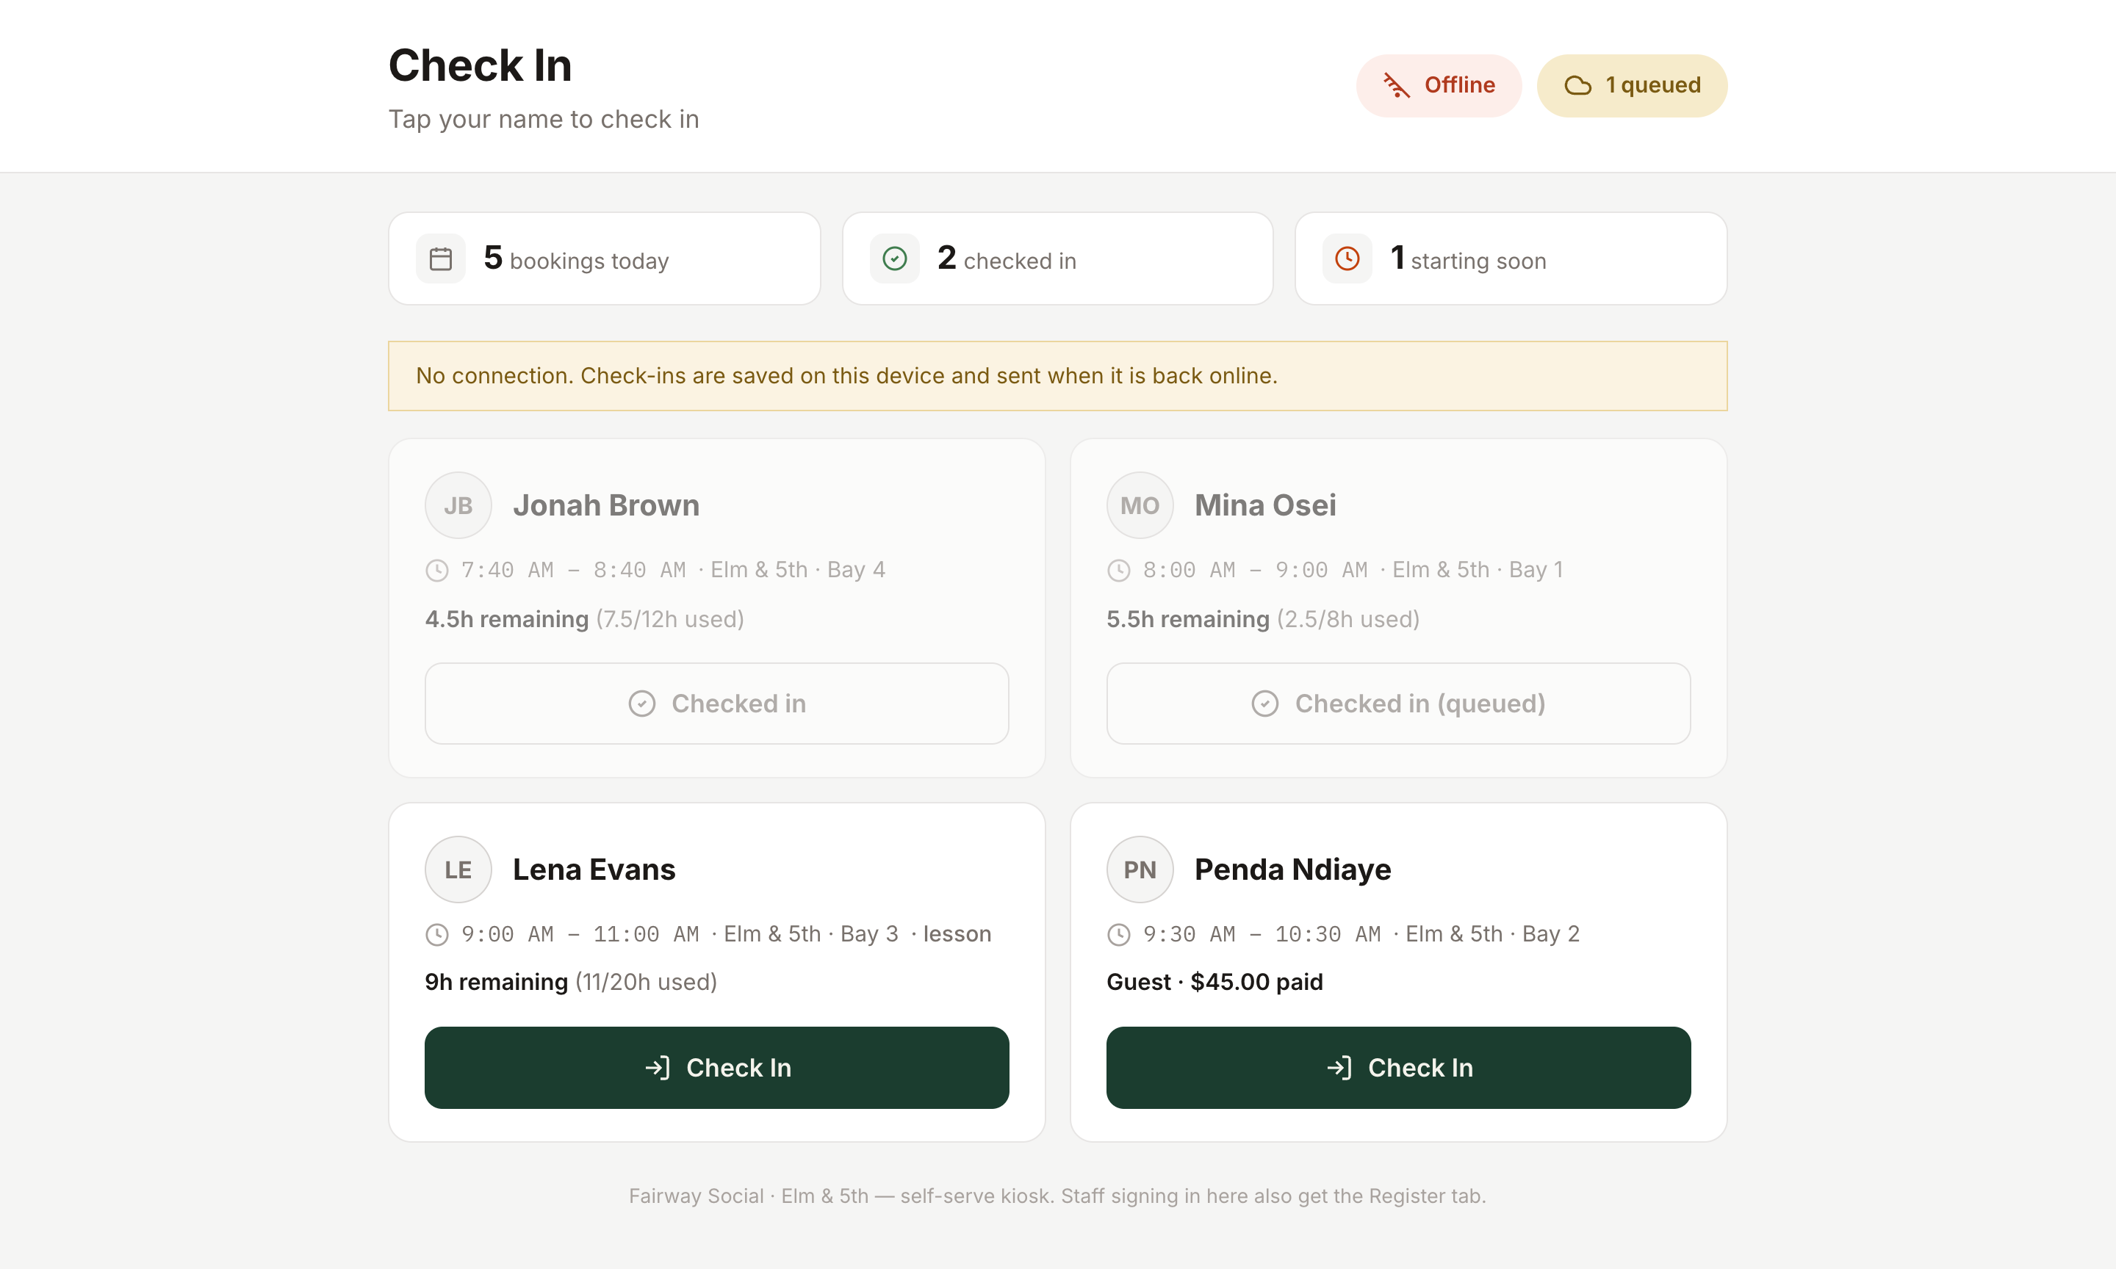The height and width of the screenshot is (1269, 2116).
Task: Click '7:40 AM – 8:40 AM' time text
Action: point(574,571)
